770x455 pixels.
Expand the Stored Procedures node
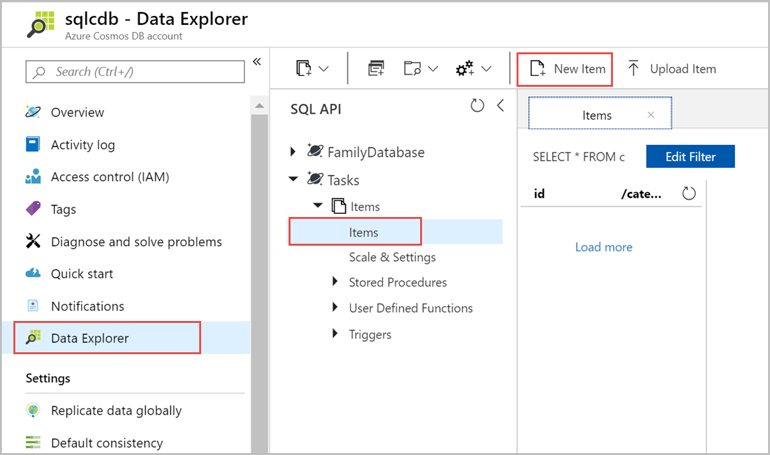(x=335, y=282)
